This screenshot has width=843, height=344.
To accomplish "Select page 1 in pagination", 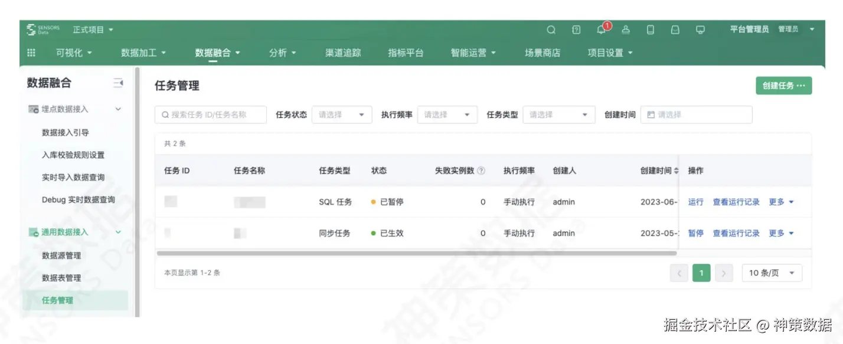I will click(701, 273).
